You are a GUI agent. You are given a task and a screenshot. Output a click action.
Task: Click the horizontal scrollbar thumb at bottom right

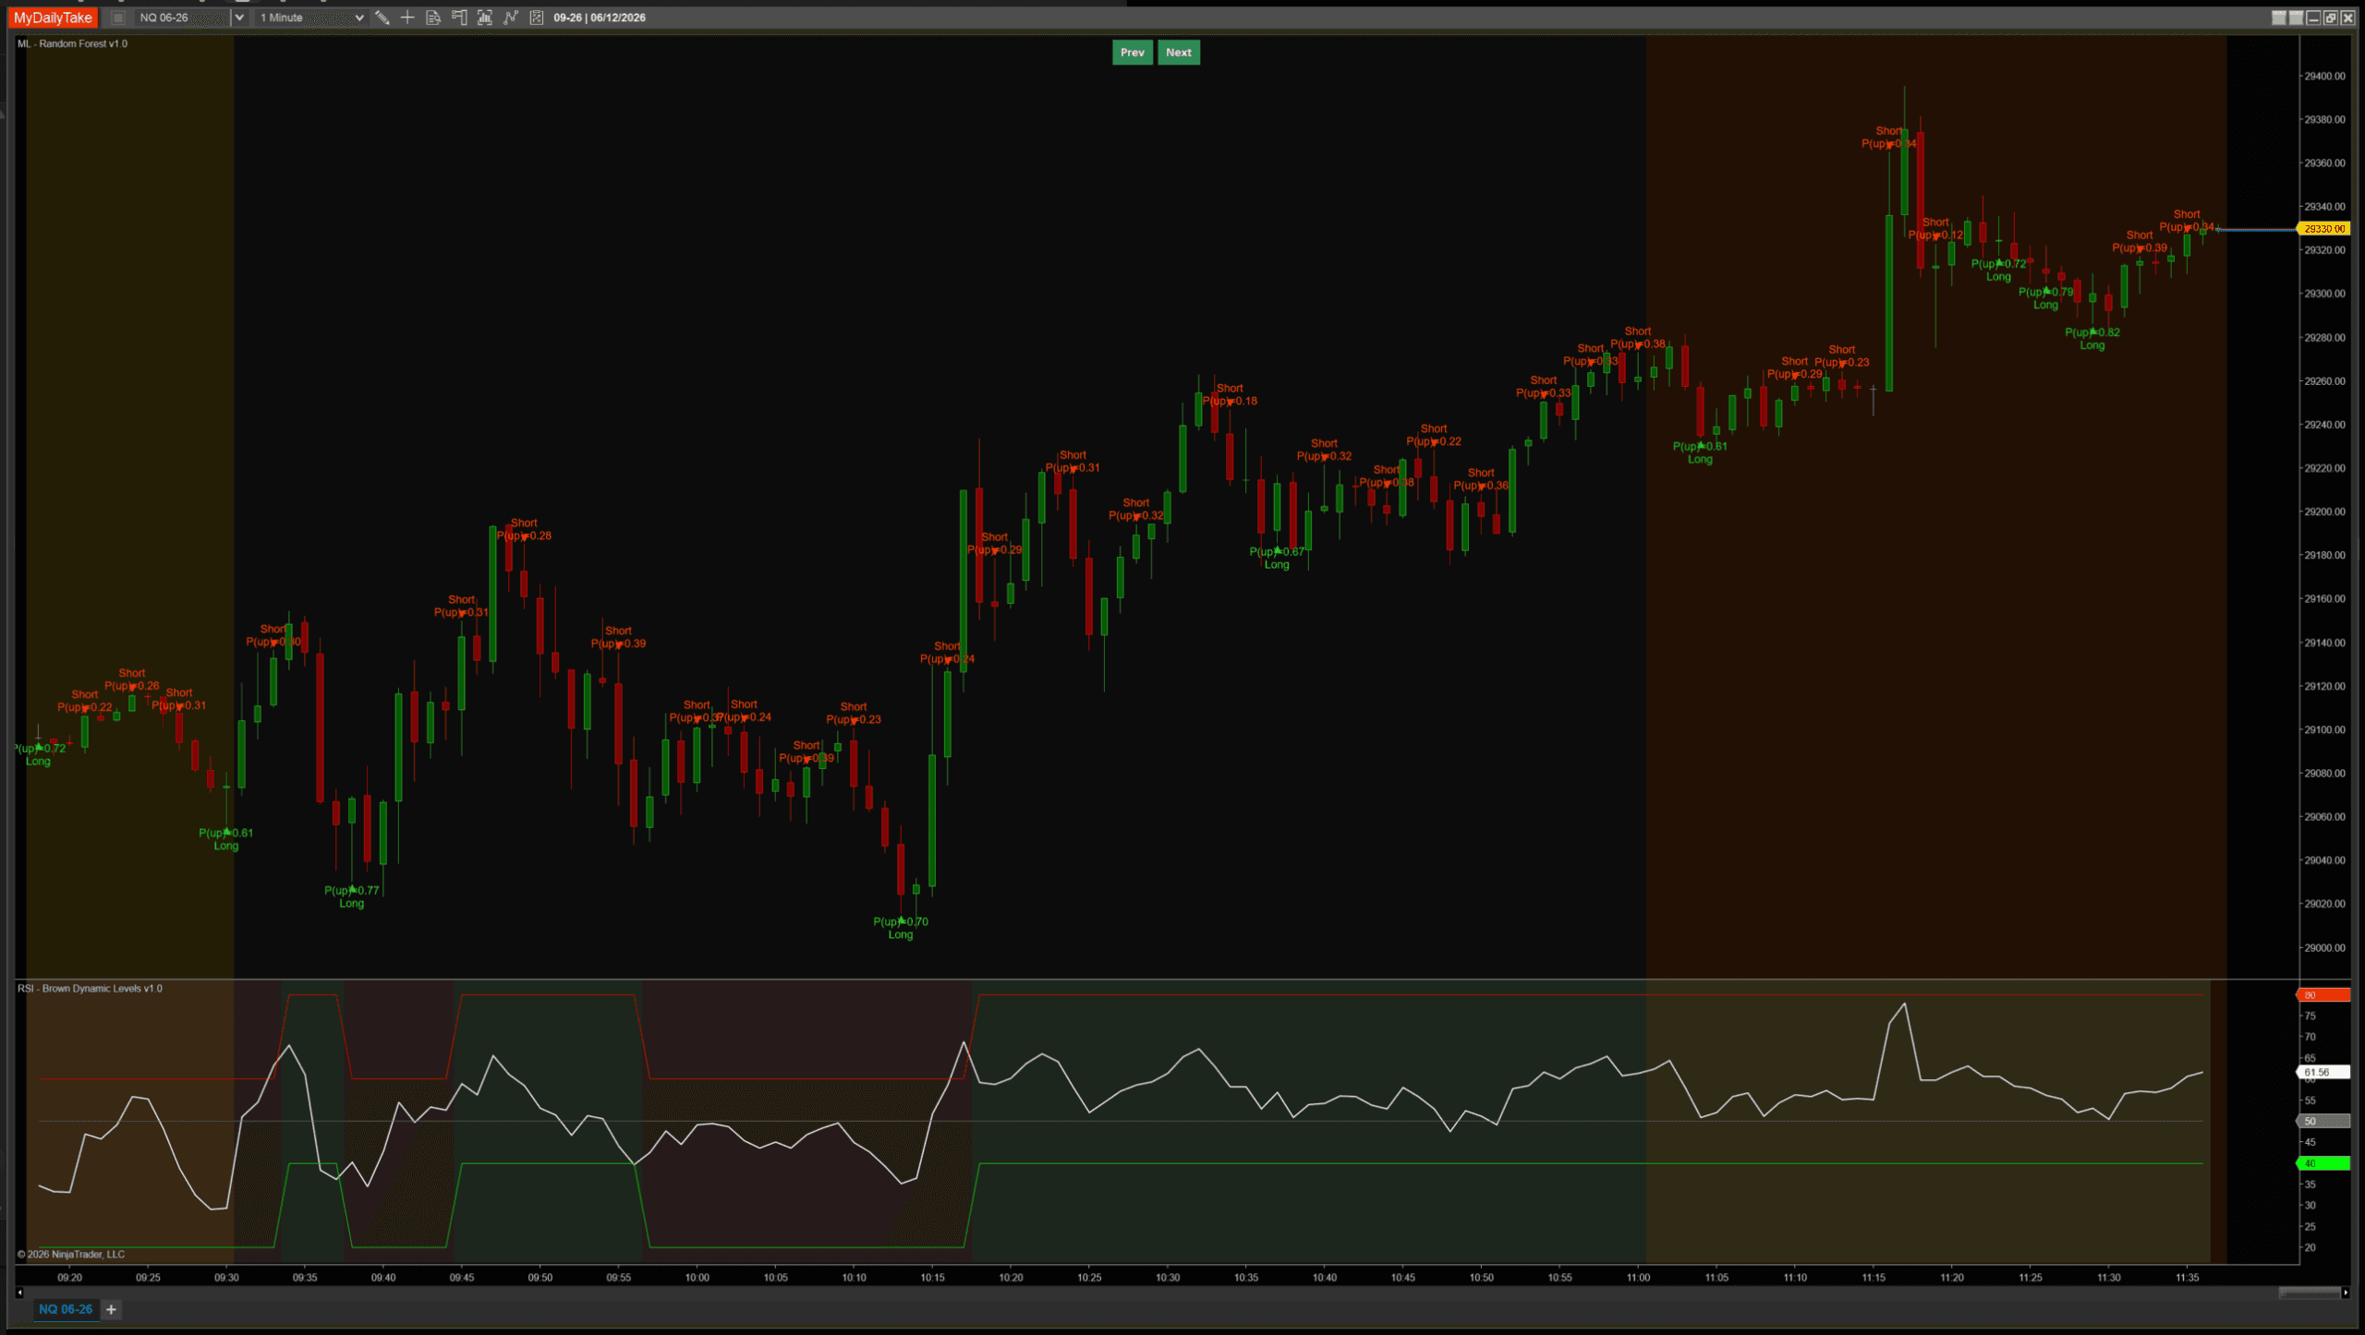point(2309,1293)
